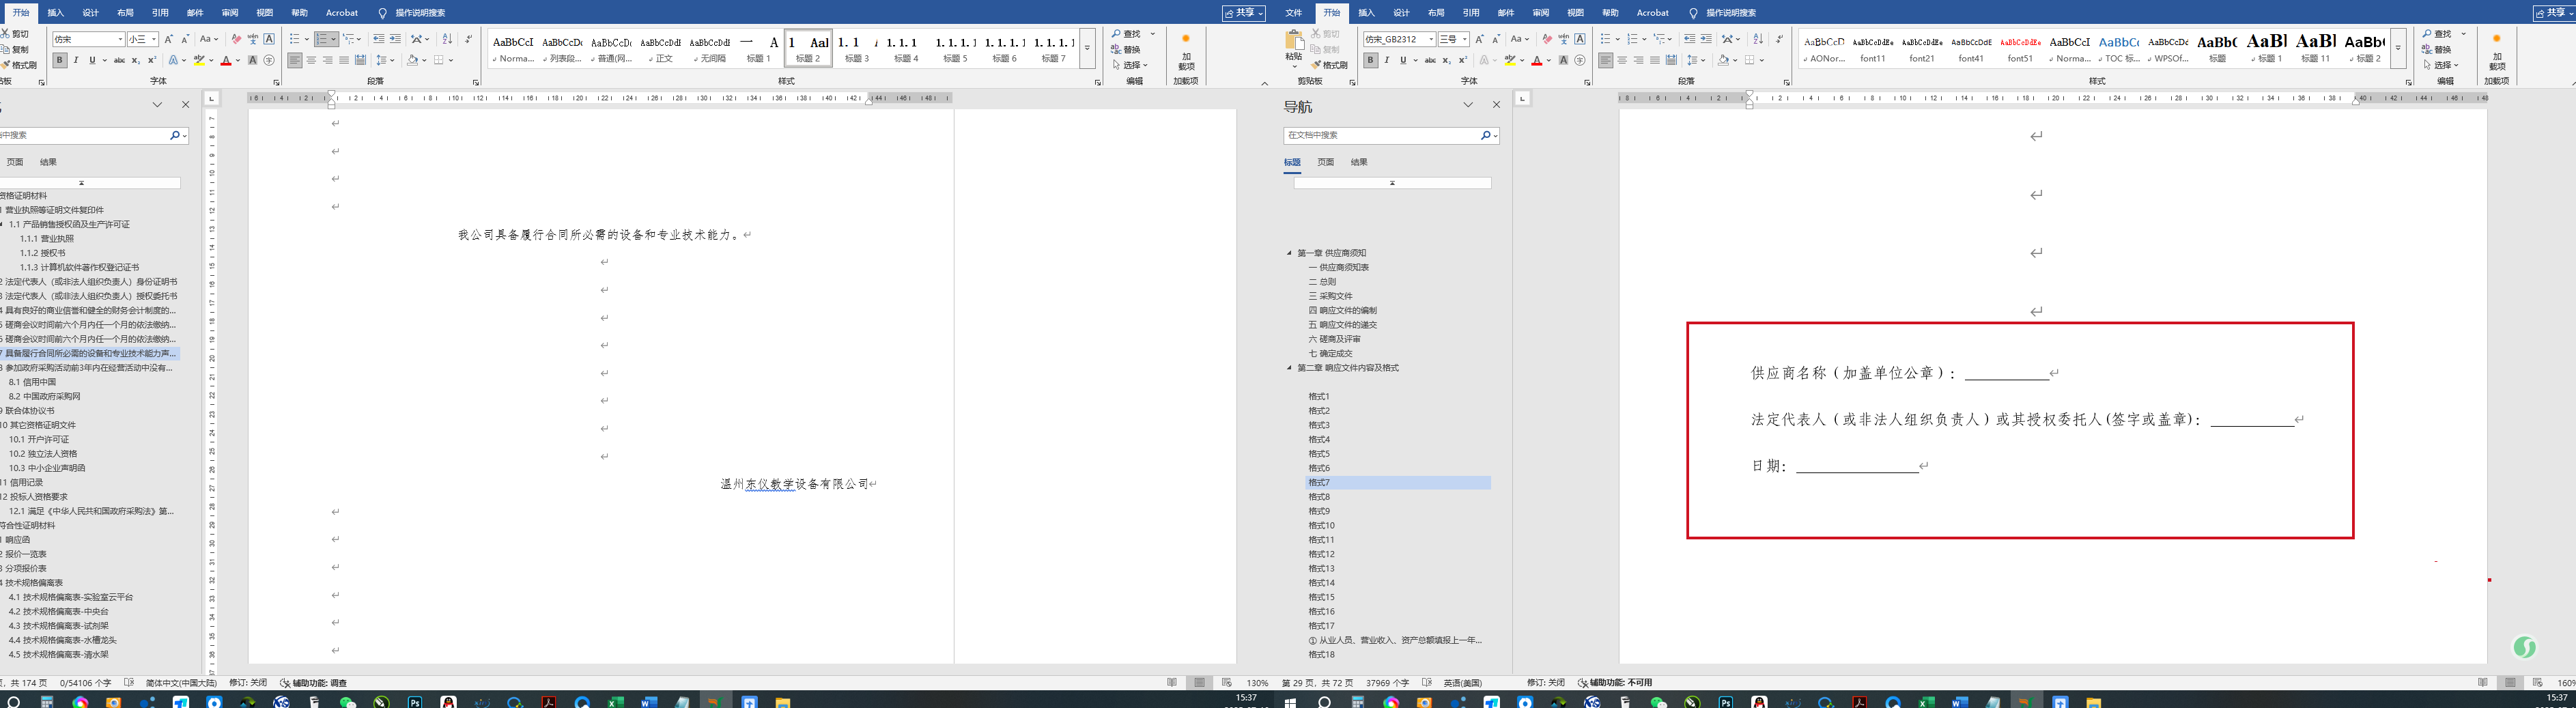Toggle Bold in the right Word window

coord(1371,60)
